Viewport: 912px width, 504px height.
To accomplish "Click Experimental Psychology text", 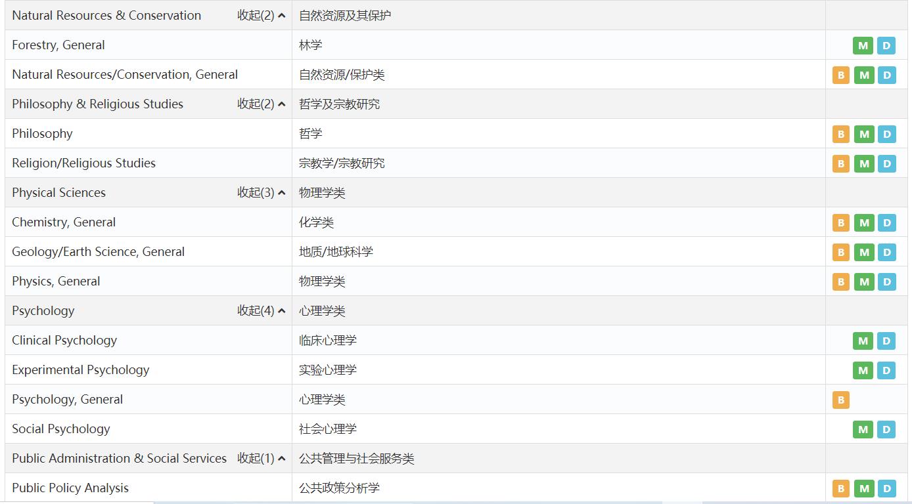I will pos(80,370).
